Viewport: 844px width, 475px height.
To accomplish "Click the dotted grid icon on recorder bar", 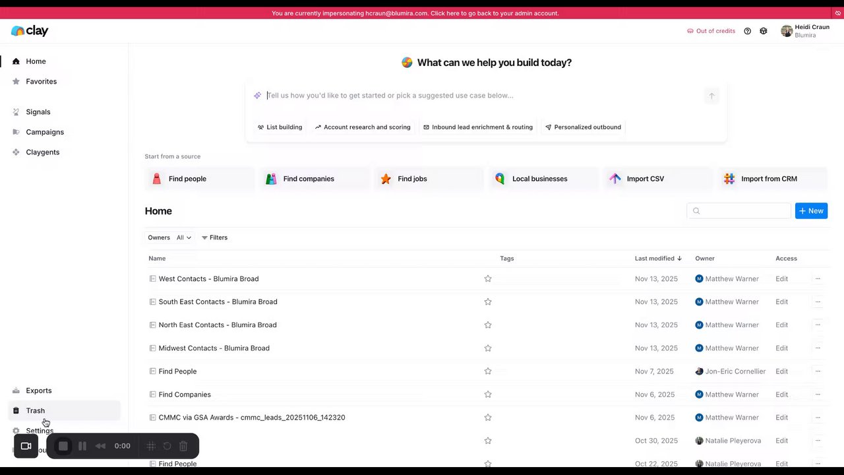I will tap(151, 446).
